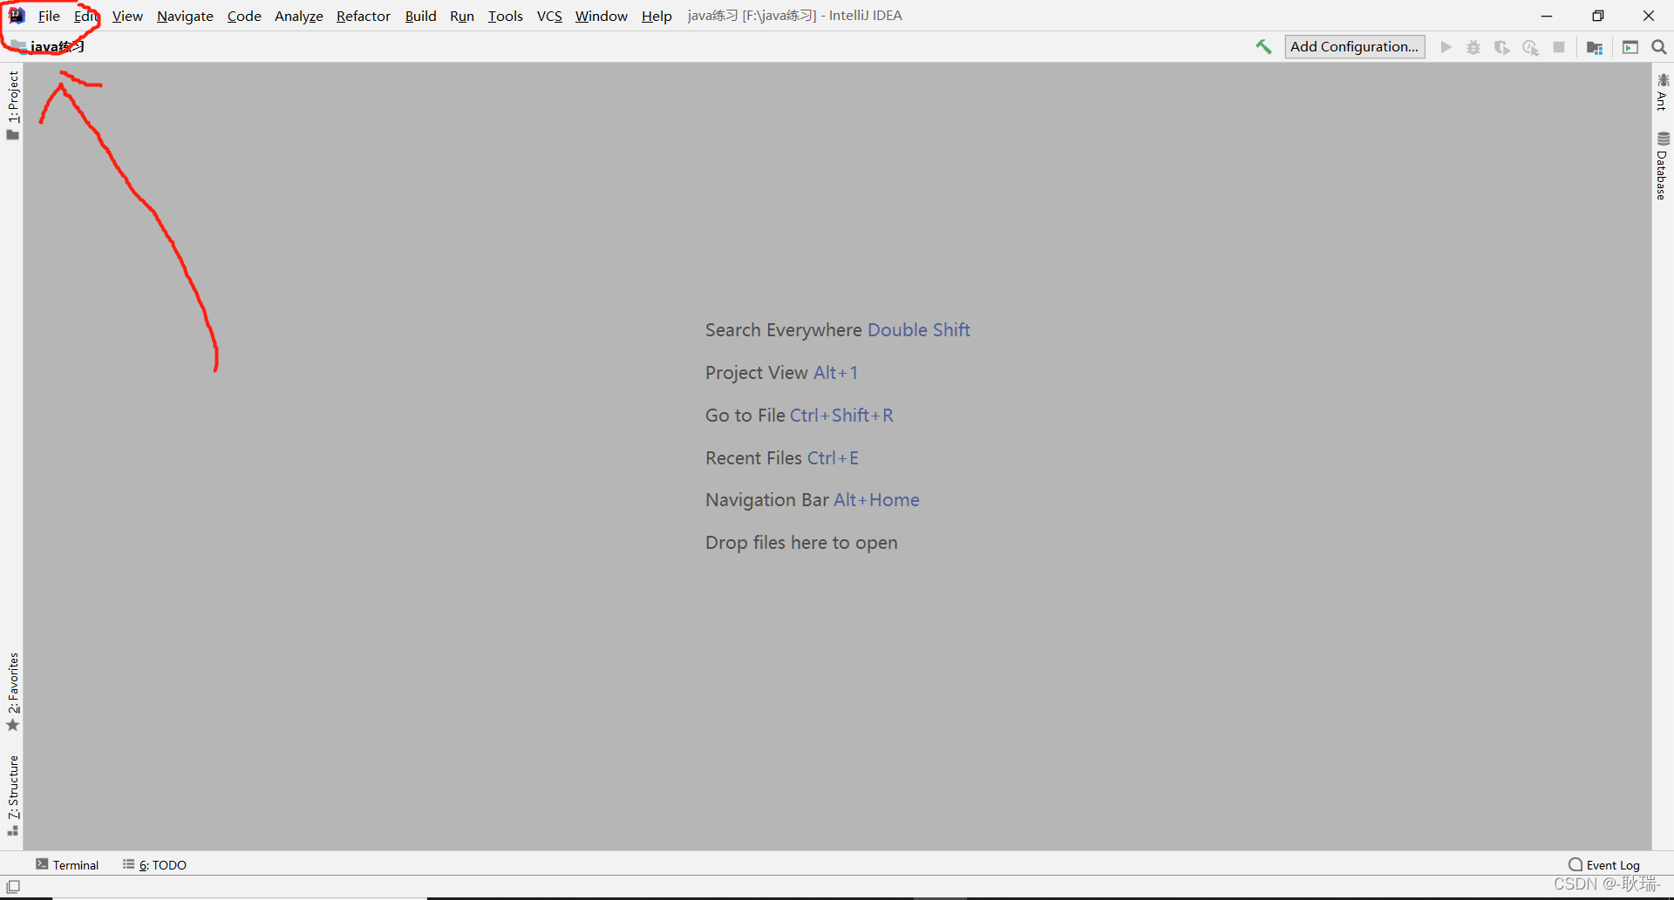
Task: Open the Structure tool window tab
Action: 12,795
